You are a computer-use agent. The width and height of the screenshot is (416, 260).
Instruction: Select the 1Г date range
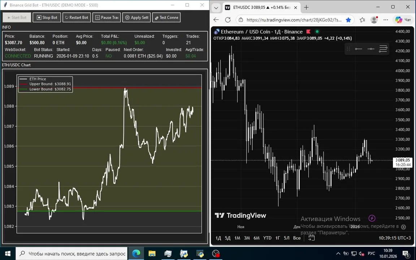tap(277, 238)
